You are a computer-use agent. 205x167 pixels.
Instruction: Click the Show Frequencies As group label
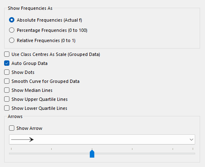pyautogui.click(x=30, y=8)
